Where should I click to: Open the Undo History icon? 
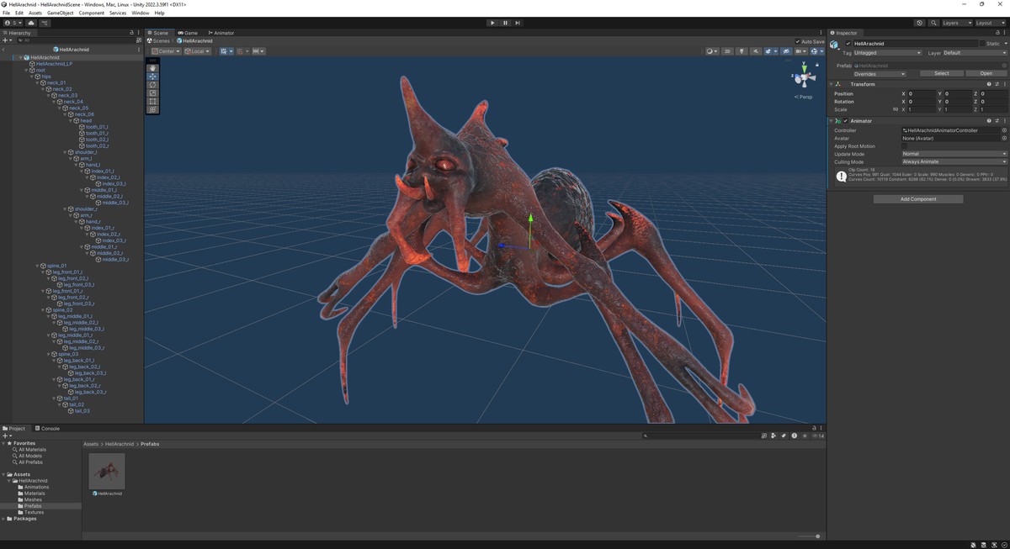point(919,23)
